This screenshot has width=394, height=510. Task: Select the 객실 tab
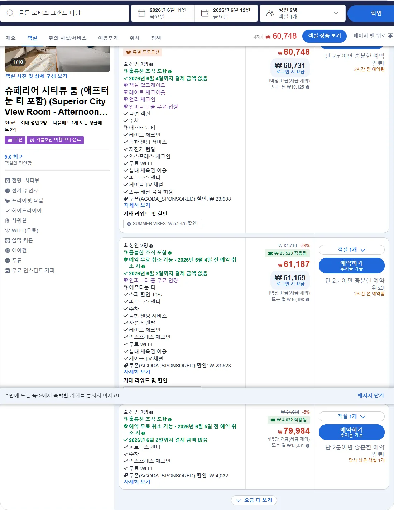point(32,38)
